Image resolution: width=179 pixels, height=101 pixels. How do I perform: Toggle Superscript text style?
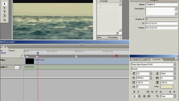coord(157,92)
